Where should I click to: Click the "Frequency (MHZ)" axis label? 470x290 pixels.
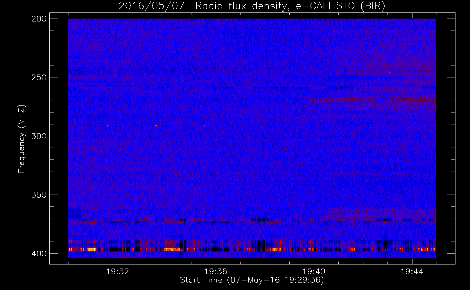(x=22, y=139)
